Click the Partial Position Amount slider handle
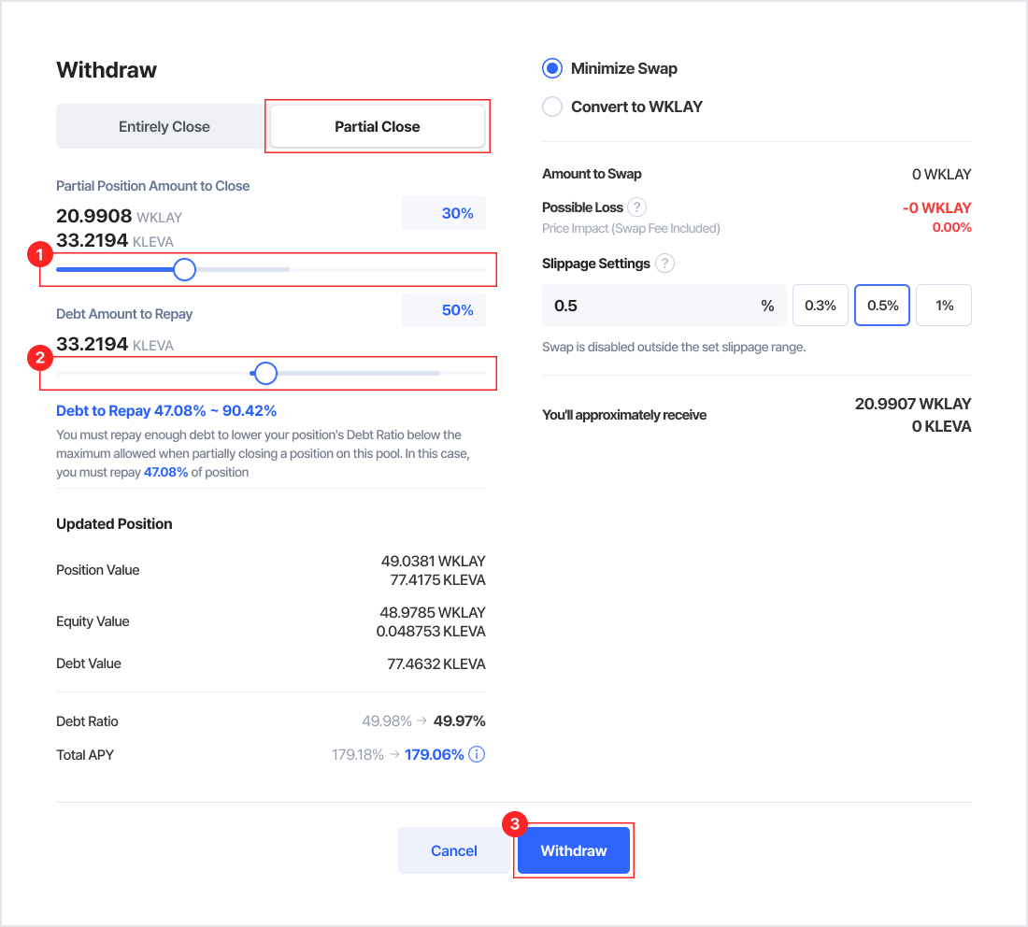Viewport: 1028px width, 927px height. tap(185, 270)
